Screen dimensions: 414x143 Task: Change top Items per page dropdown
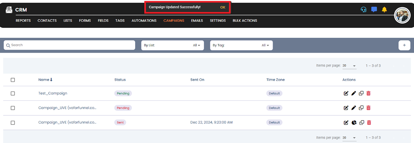[x=349, y=66]
